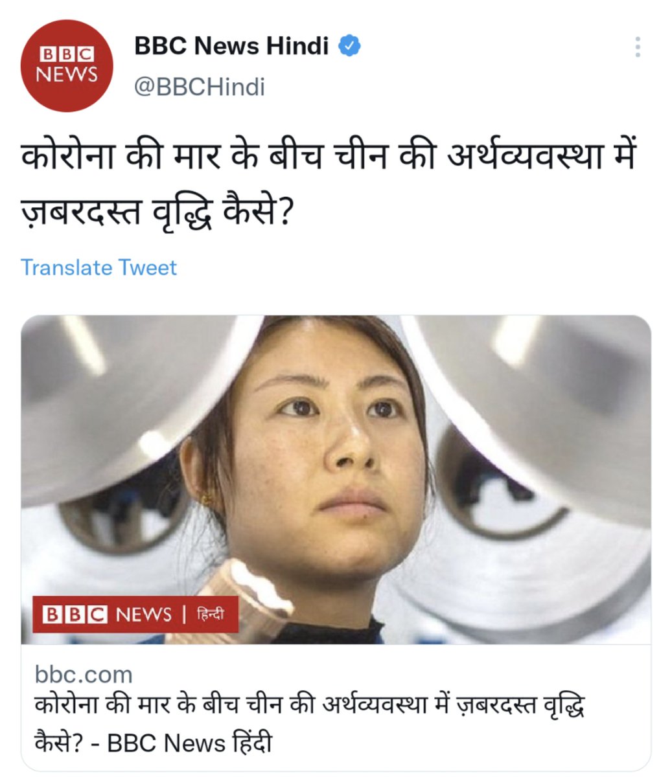
Task: Tap the white NEWS text inside the avatar
Action: 67,75
